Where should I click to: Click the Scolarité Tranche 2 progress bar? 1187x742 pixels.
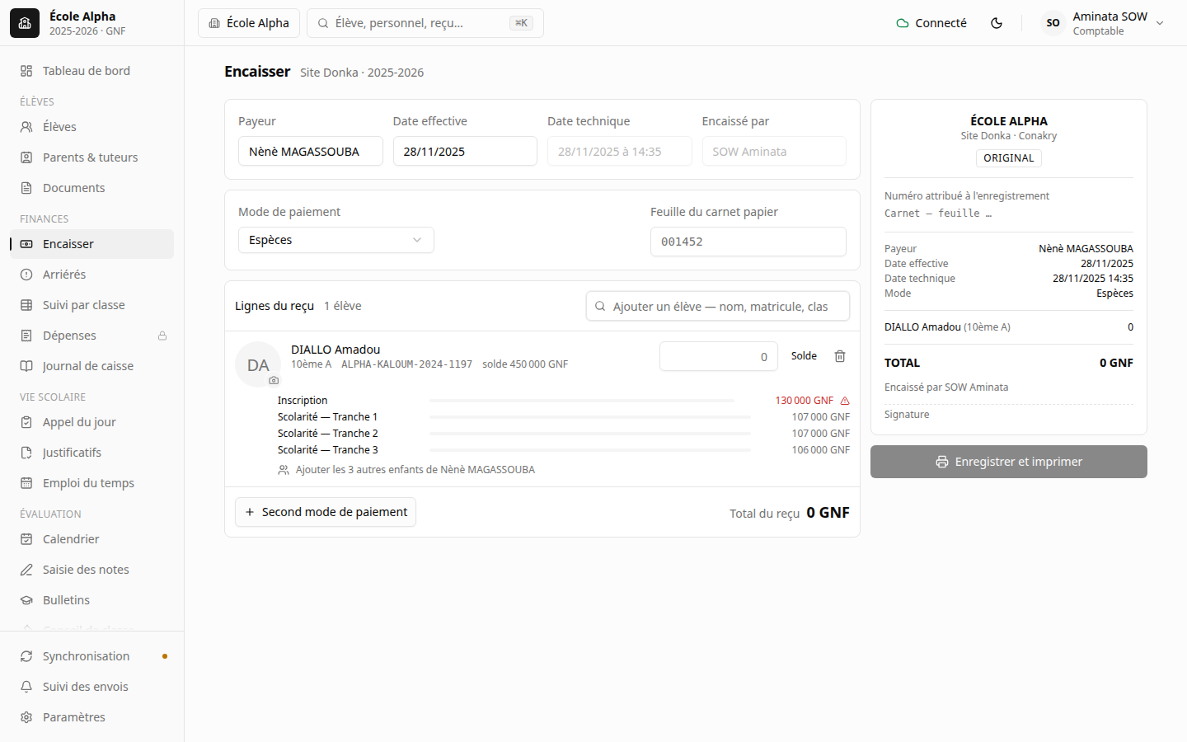tap(590, 434)
